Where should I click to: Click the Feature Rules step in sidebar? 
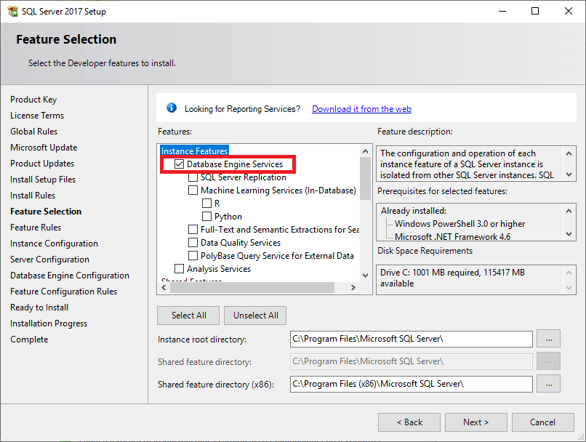click(36, 228)
